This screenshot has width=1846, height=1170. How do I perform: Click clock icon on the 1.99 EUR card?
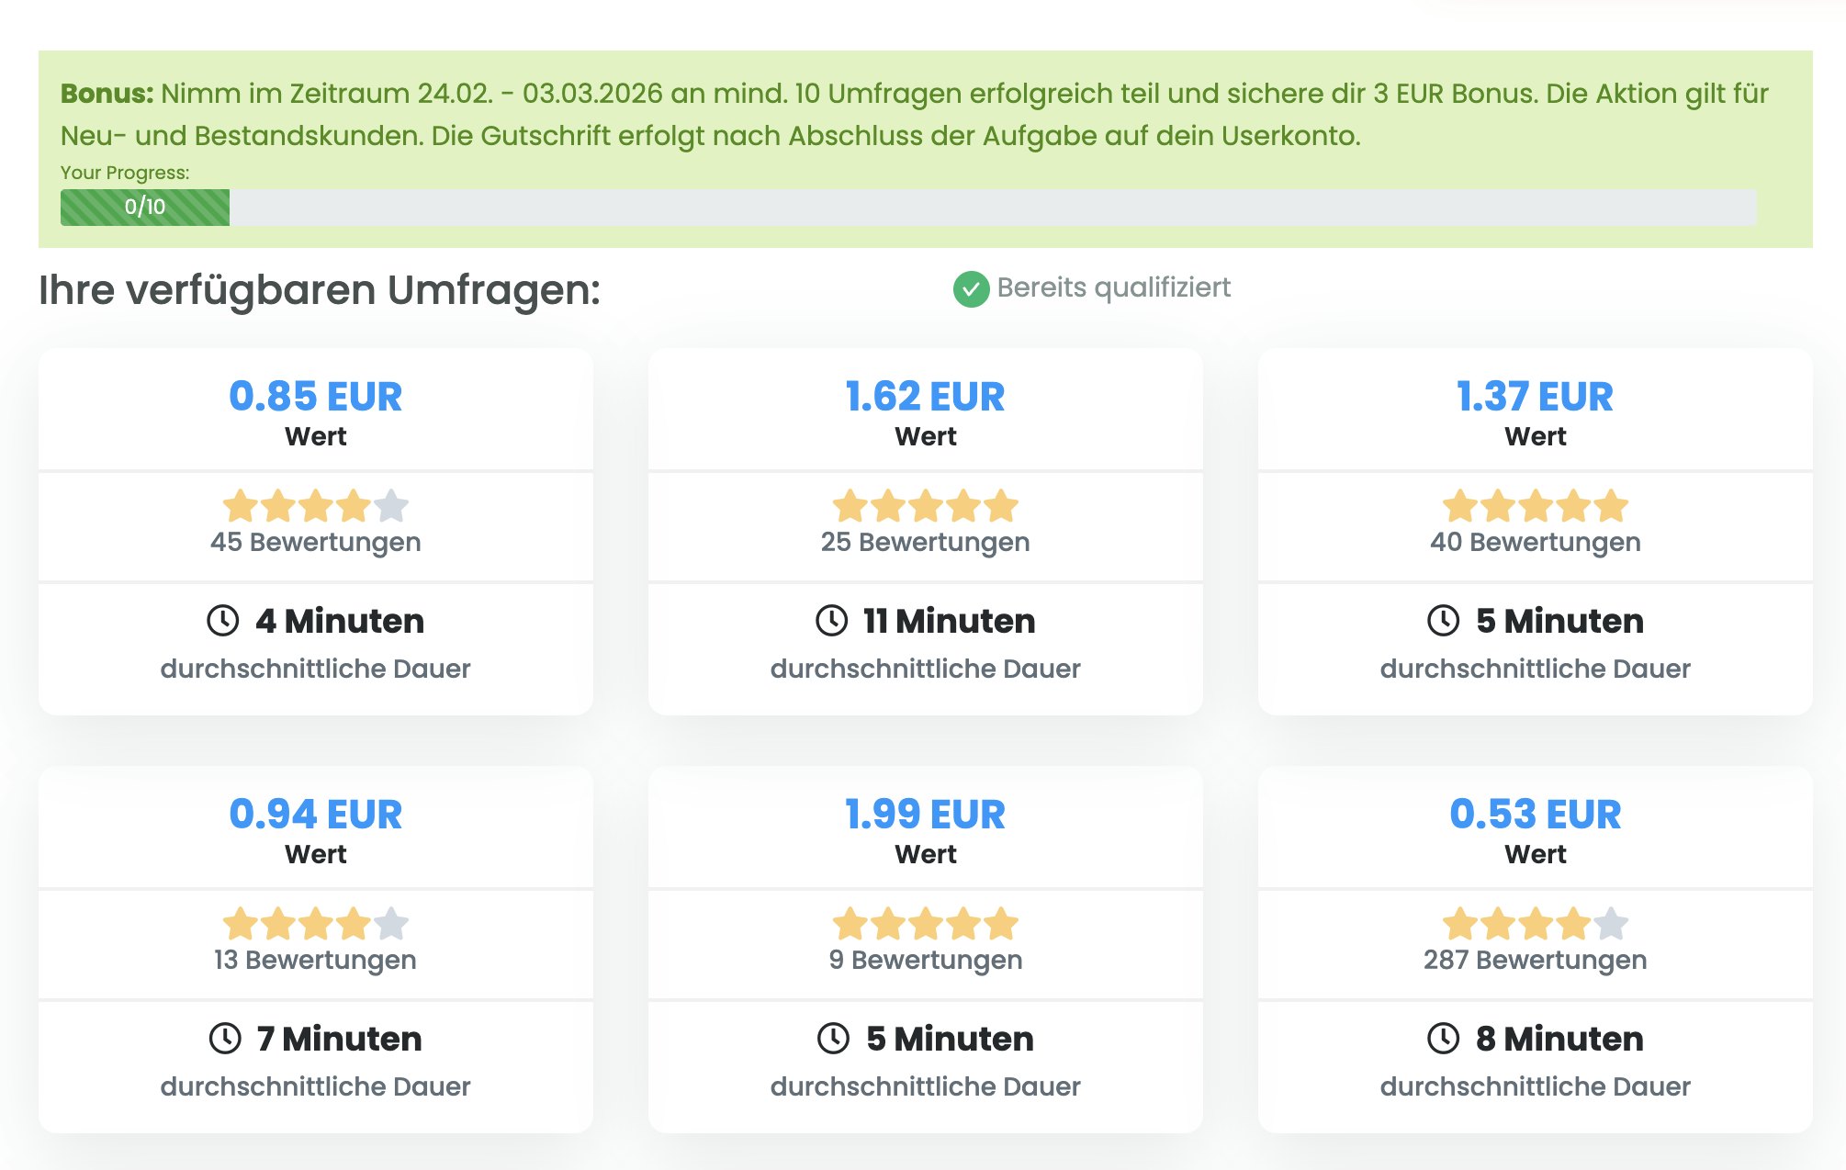click(834, 1039)
